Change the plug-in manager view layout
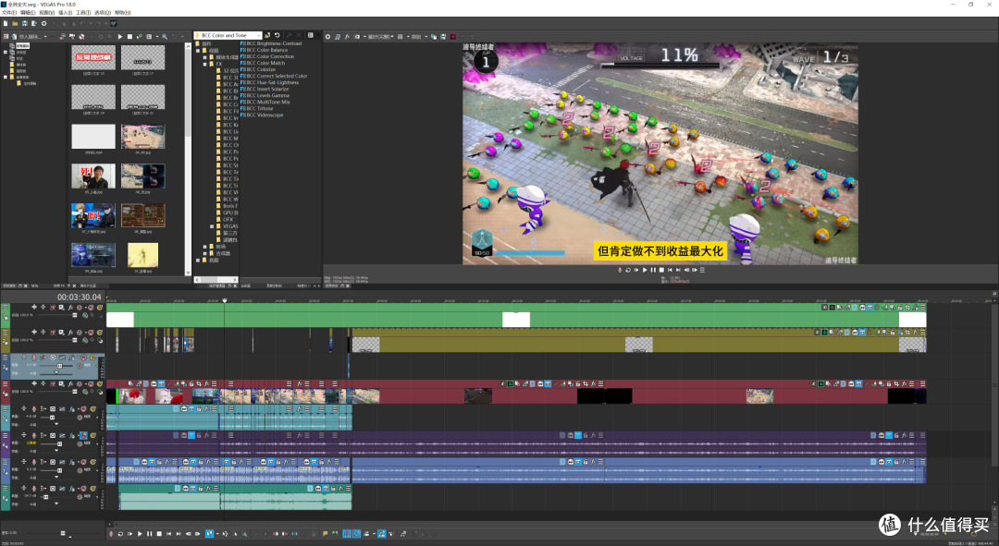Viewport: 999px width, 546px height. coord(310,36)
